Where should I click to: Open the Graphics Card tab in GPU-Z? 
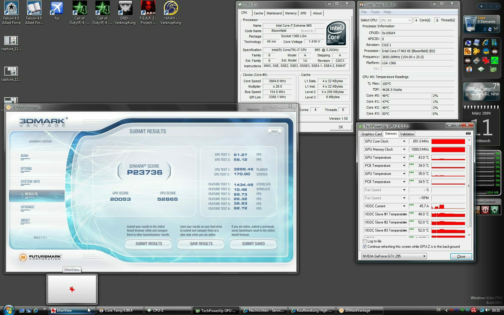(371, 134)
